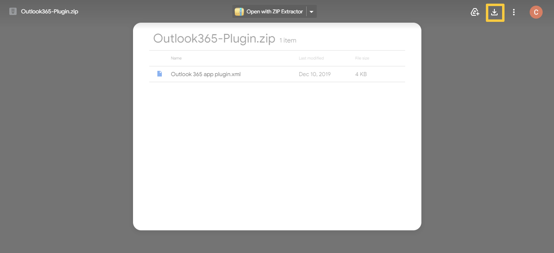Click the Outlook365-Plugin.zip title in top bar

tap(49, 11)
